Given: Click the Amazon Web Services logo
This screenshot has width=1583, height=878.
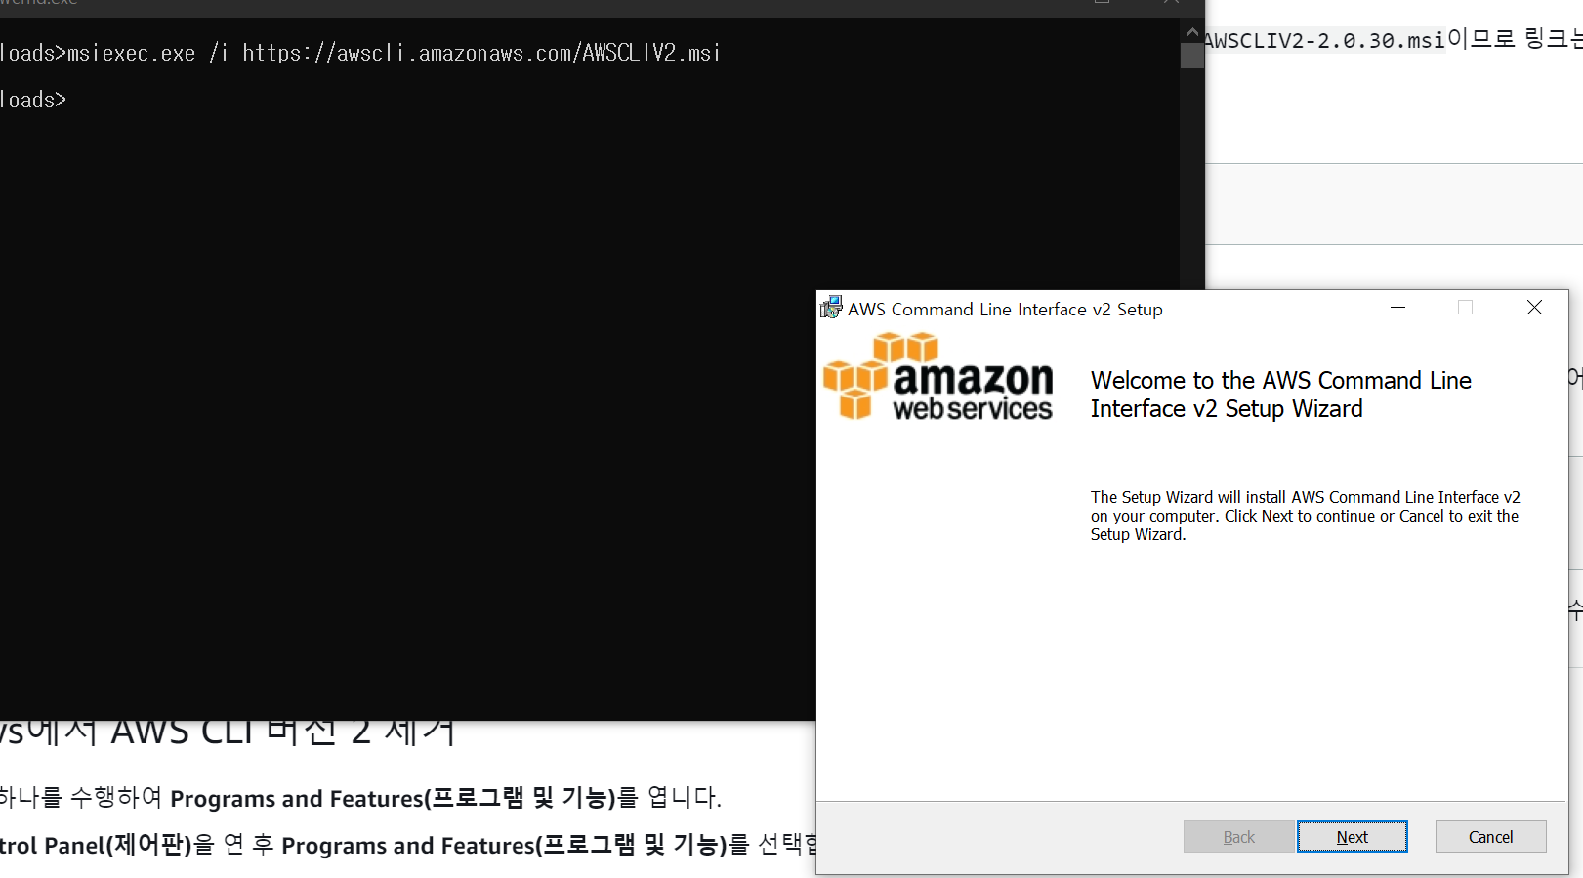Looking at the screenshot, I should pyautogui.click(x=938, y=377).
